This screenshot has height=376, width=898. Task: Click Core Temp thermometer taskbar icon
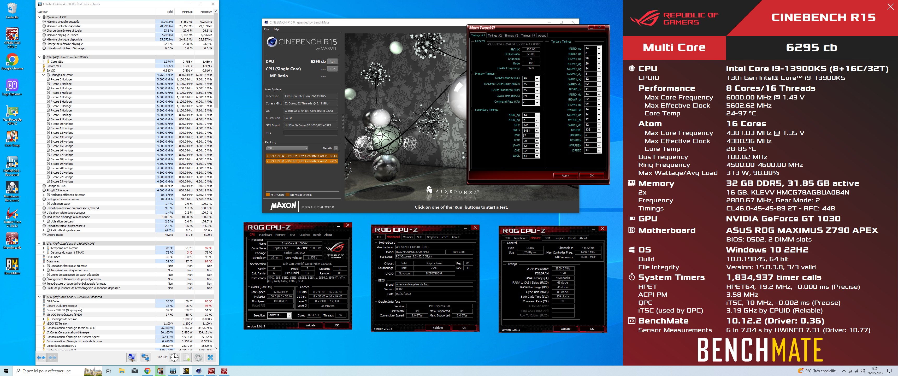[160, 371]
